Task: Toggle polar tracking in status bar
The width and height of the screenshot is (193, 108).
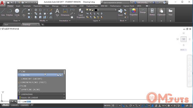Action: pos(131,106)
